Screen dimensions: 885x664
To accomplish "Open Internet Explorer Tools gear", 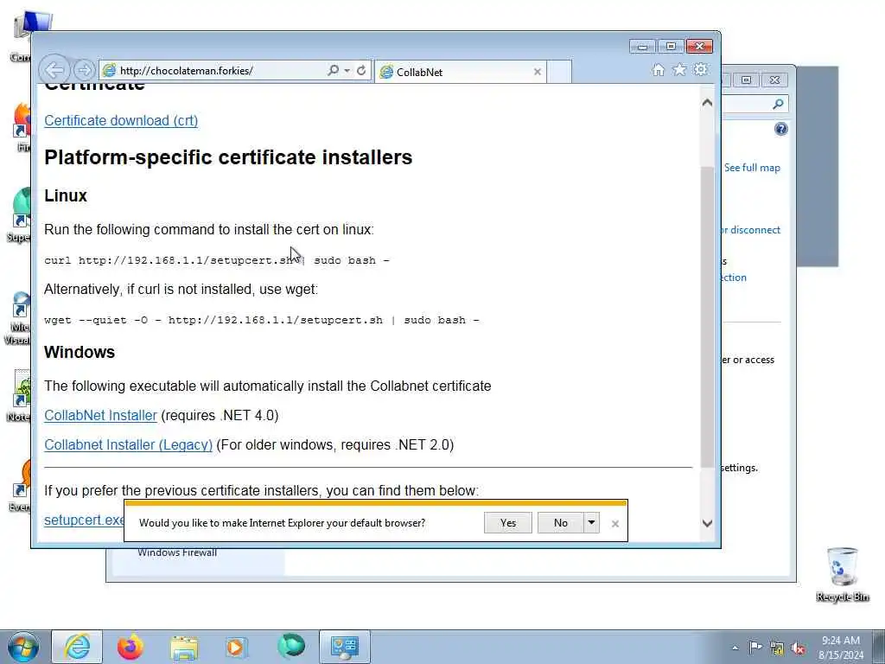I will 701,70.
